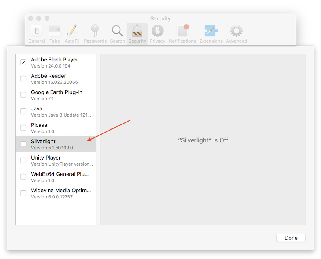
Task: Uncheck the Adobe Flash Player checkbox
Action: pos(23,62)
